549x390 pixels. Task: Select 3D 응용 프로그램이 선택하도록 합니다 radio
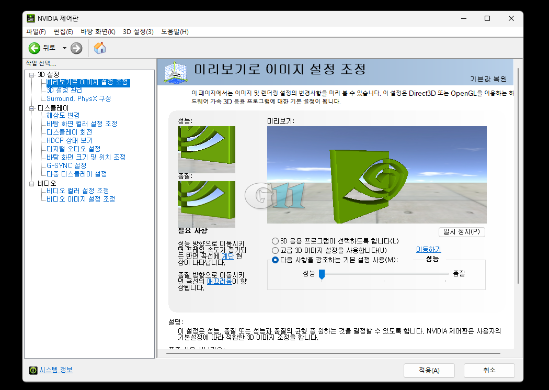coord(275,241)
